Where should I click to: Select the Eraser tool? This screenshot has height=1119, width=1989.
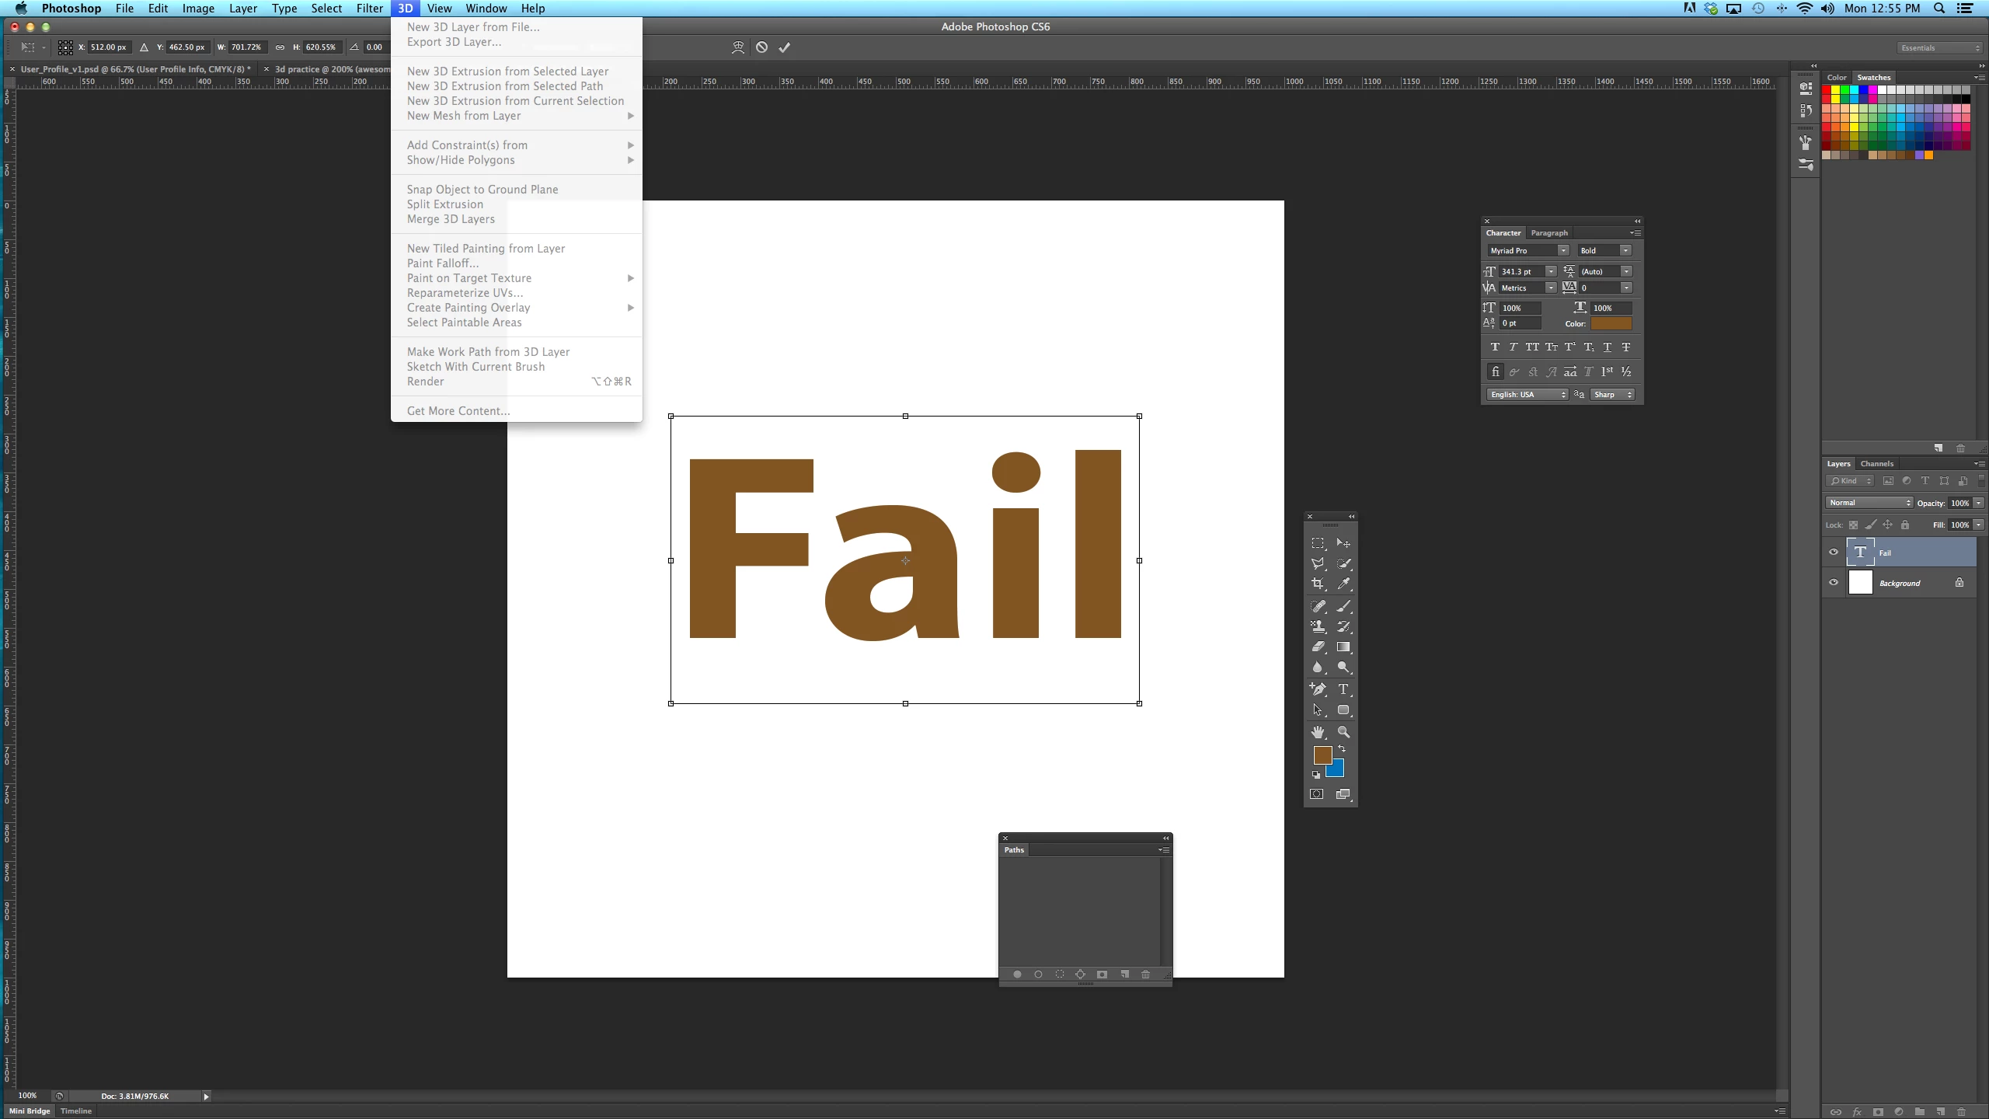1318,647
